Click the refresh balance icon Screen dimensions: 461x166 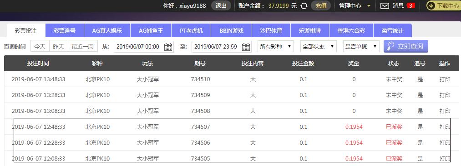click(x=304, y=6)
